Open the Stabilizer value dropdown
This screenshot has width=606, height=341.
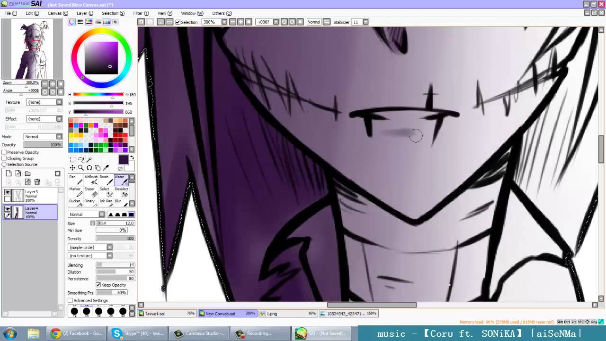coord(365,22)
